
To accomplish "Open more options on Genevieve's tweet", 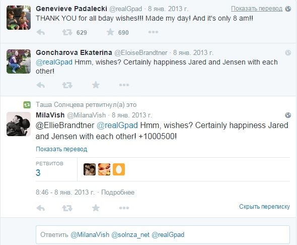I will click(x=153, y=32).
